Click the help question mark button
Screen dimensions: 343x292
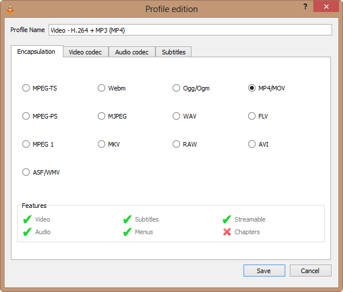click(305, 6)
